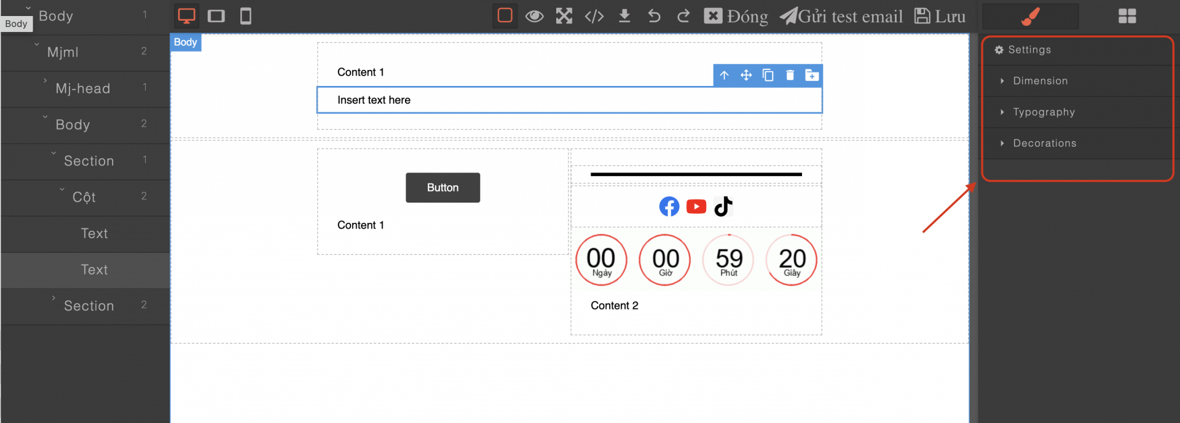
Task: Click the YouTube social icon
Action: (x=696, y=206)
